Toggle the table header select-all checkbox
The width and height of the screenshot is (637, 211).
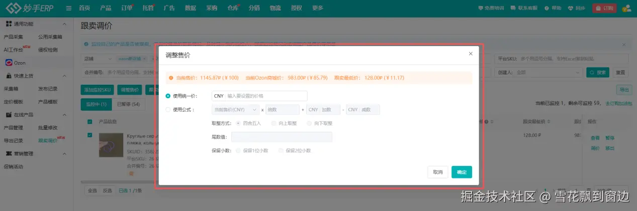tap(90, 121)
